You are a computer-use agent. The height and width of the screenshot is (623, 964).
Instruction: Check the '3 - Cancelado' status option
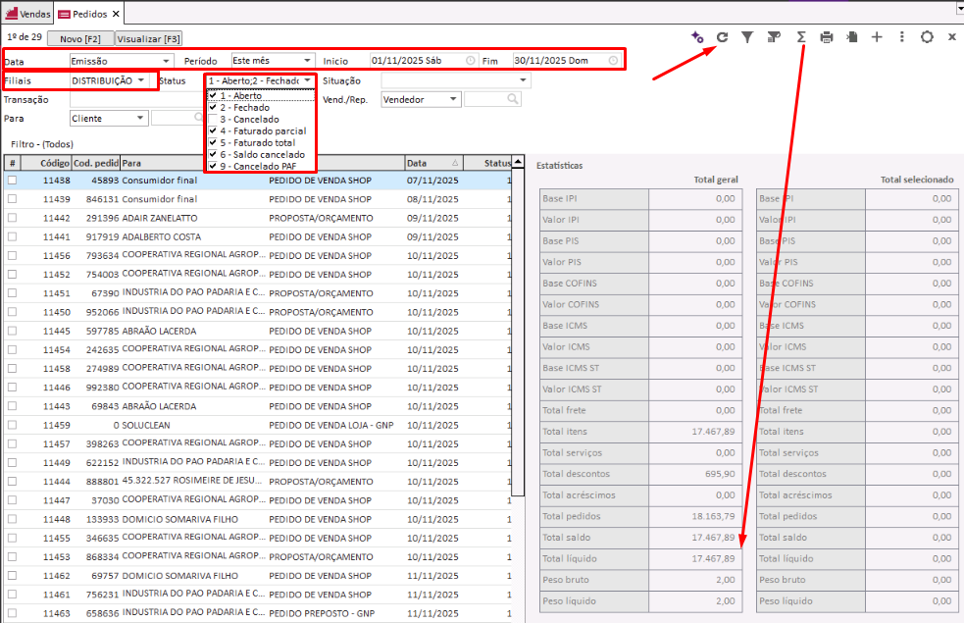coord(213,120)
